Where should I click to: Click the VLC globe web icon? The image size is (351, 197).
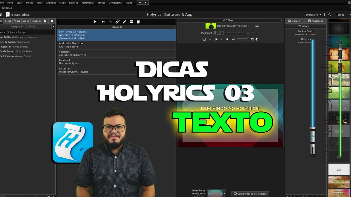pyautogui.click(x=257, y=39)
